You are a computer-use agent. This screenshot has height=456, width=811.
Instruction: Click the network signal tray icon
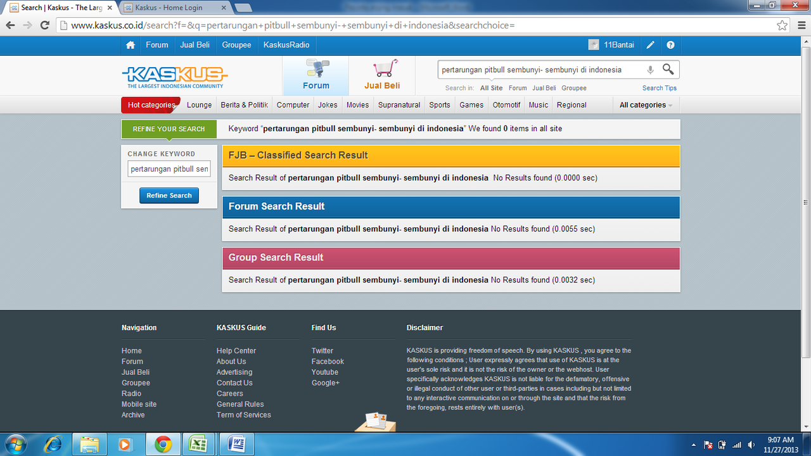click(737, 445)
